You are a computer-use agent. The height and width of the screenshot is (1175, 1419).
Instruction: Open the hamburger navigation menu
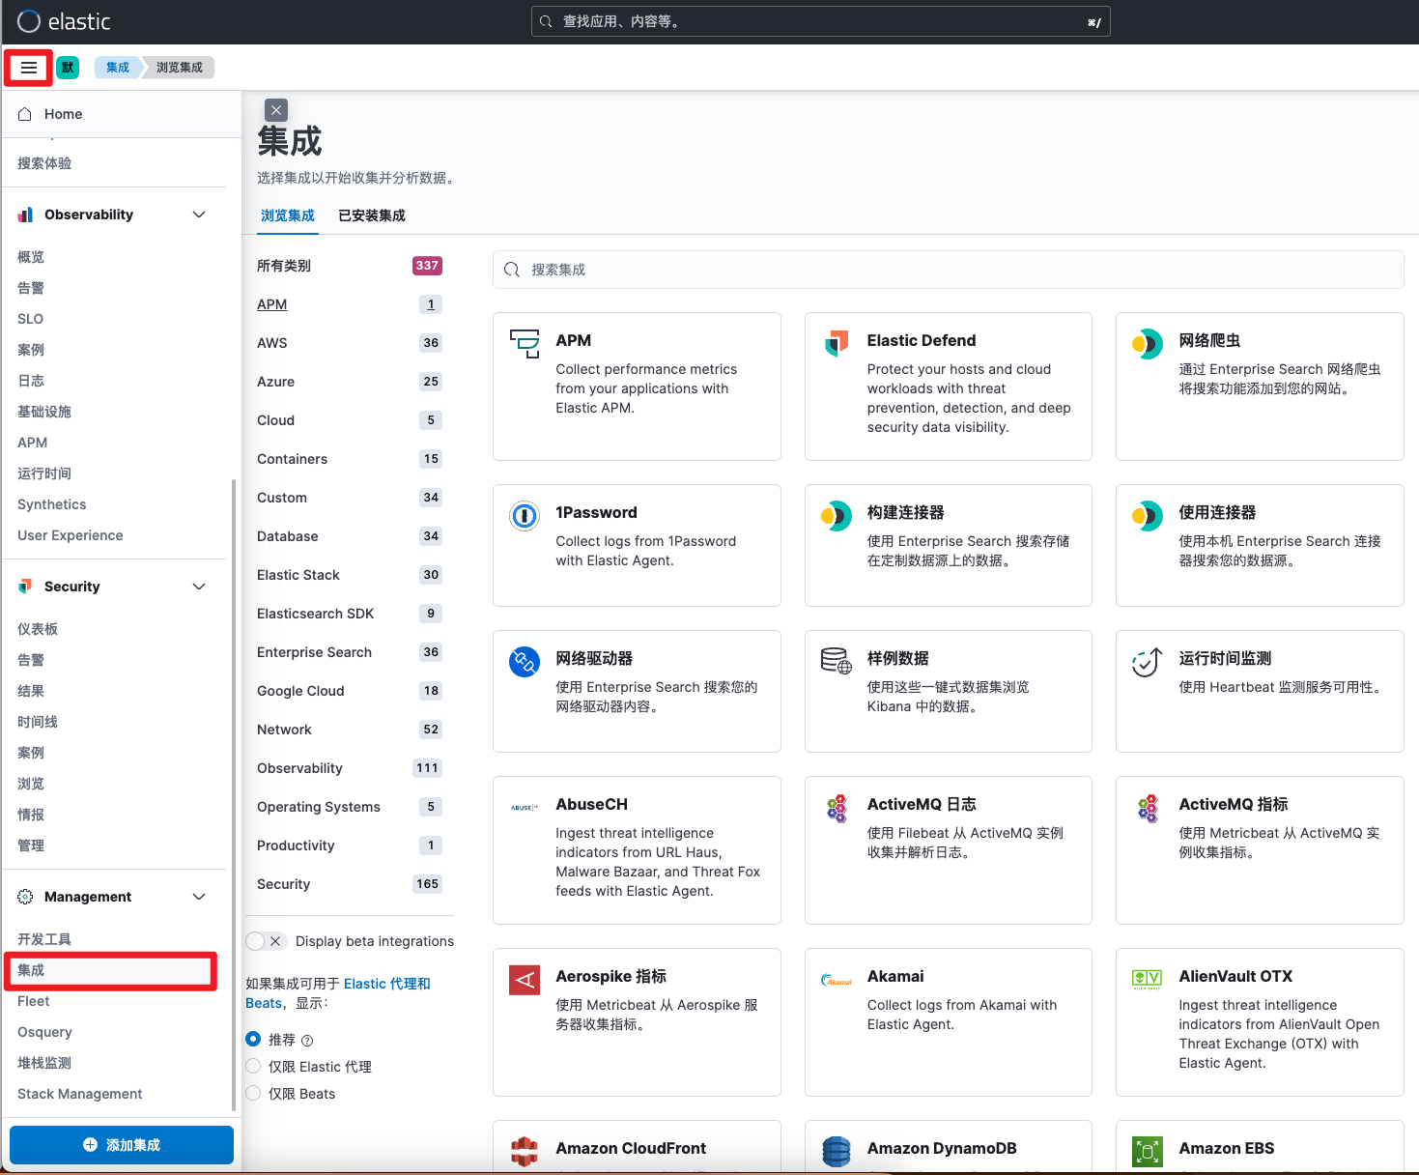click(29, 68)
